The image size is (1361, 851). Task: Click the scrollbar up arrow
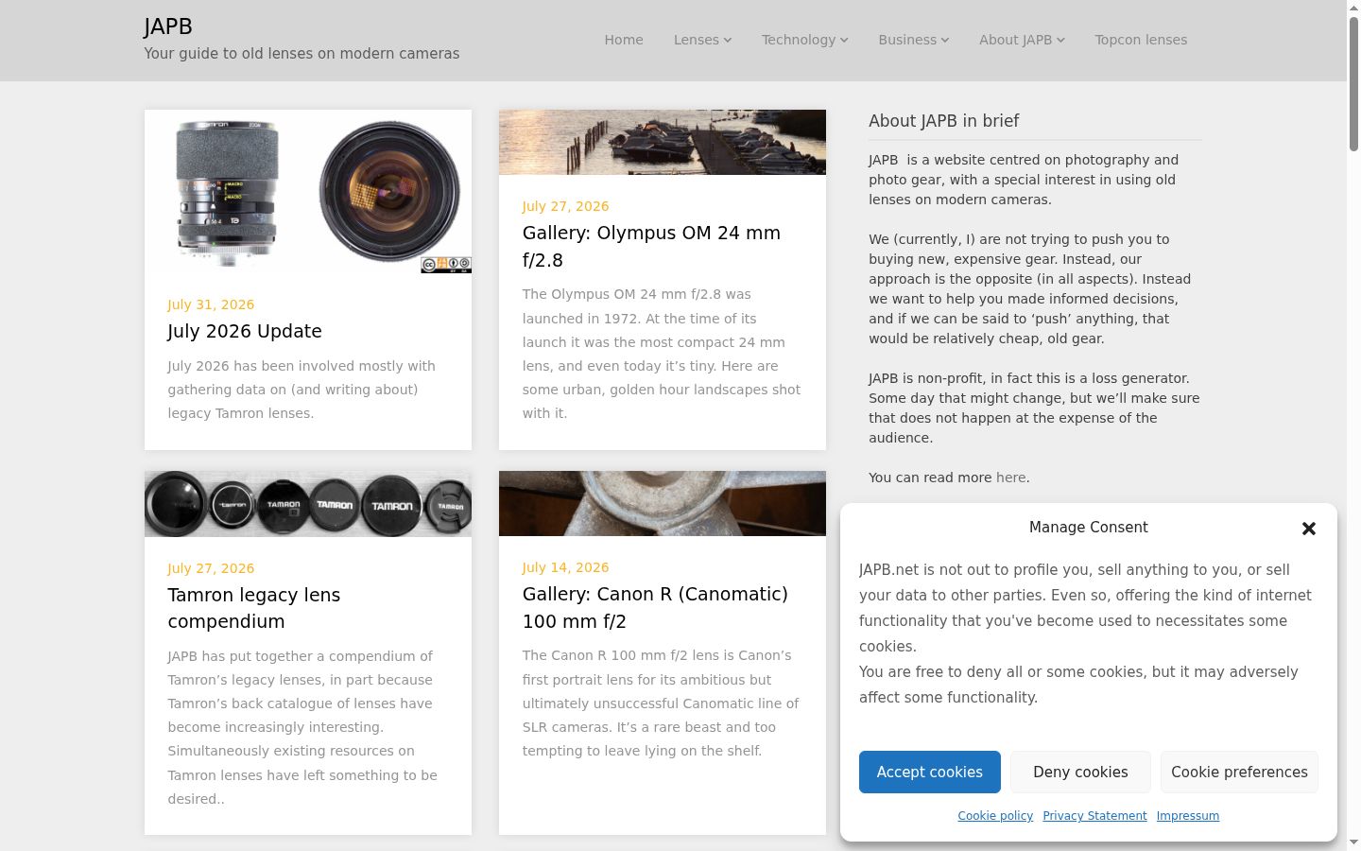(1353, 8)
